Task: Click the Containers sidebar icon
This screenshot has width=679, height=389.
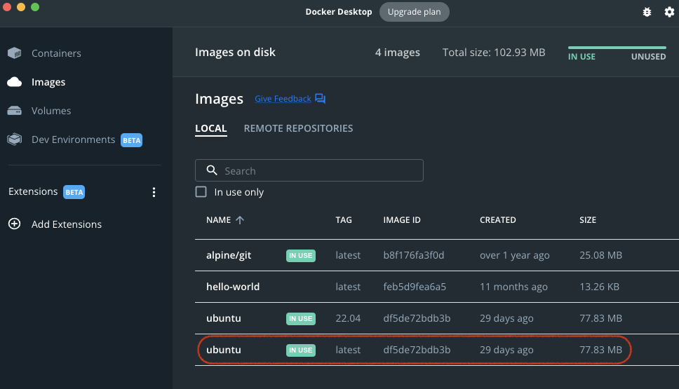Action: pos(14,53)
